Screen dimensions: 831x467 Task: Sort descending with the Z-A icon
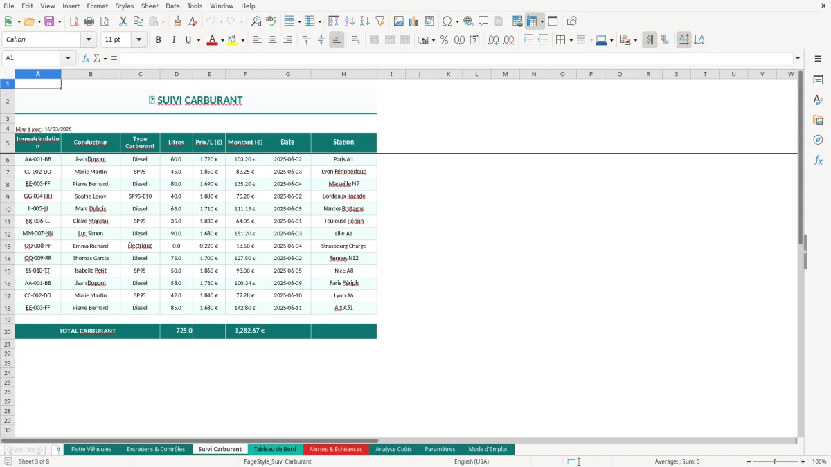click(x=364, y=21)
